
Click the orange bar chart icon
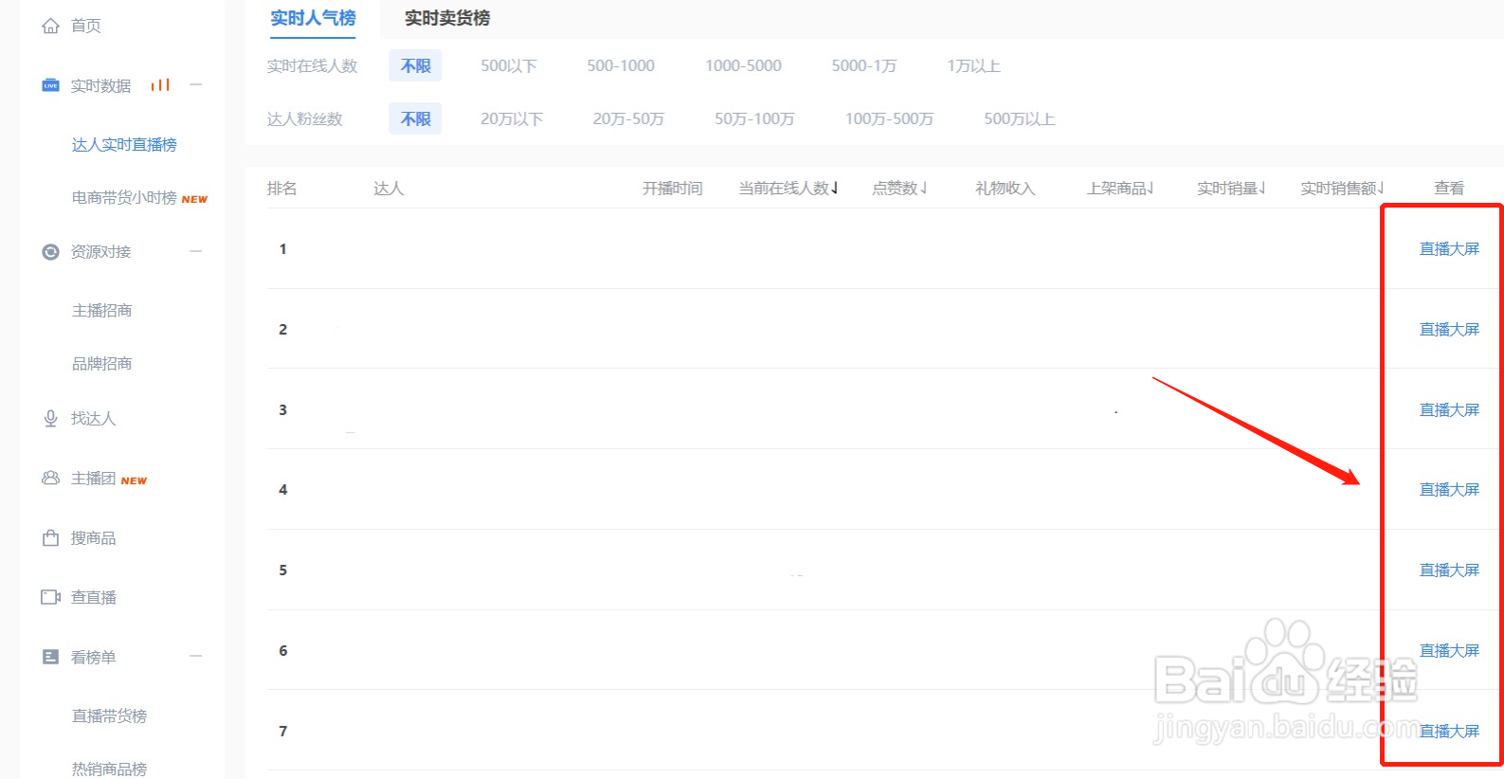(160, 85)
